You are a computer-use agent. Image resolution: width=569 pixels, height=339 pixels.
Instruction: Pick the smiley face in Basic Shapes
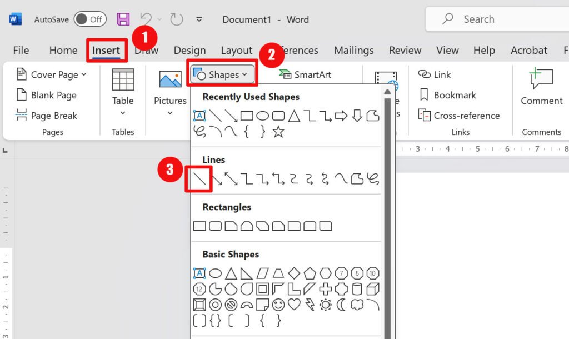tap(278, 305)
